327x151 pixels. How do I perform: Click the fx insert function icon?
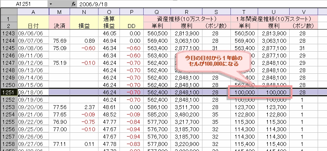(x=73, y=4)
